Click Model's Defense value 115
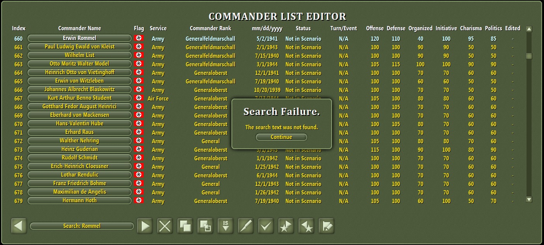Screen dimensions: 544x245 [x=396, y=64]
